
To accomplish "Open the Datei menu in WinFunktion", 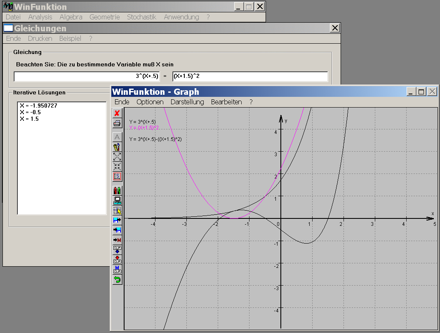I will [x=13, y=17].
